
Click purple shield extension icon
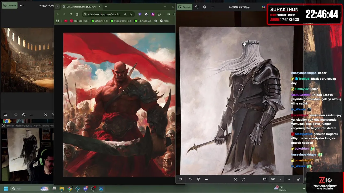140,14
